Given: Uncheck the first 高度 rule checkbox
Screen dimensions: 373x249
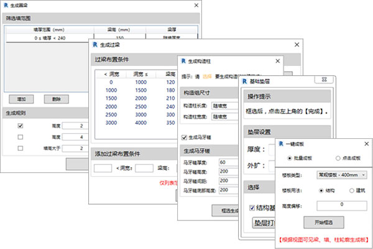Looking at the screenshot, I should tap(21, 125).
